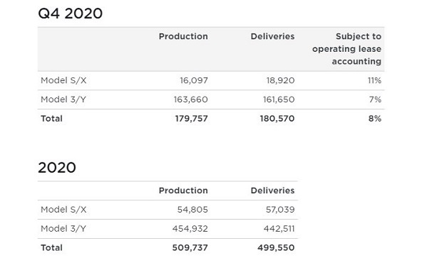
Task: Select annual Model S/X production 54,805
Action: [x=192, y=210]
